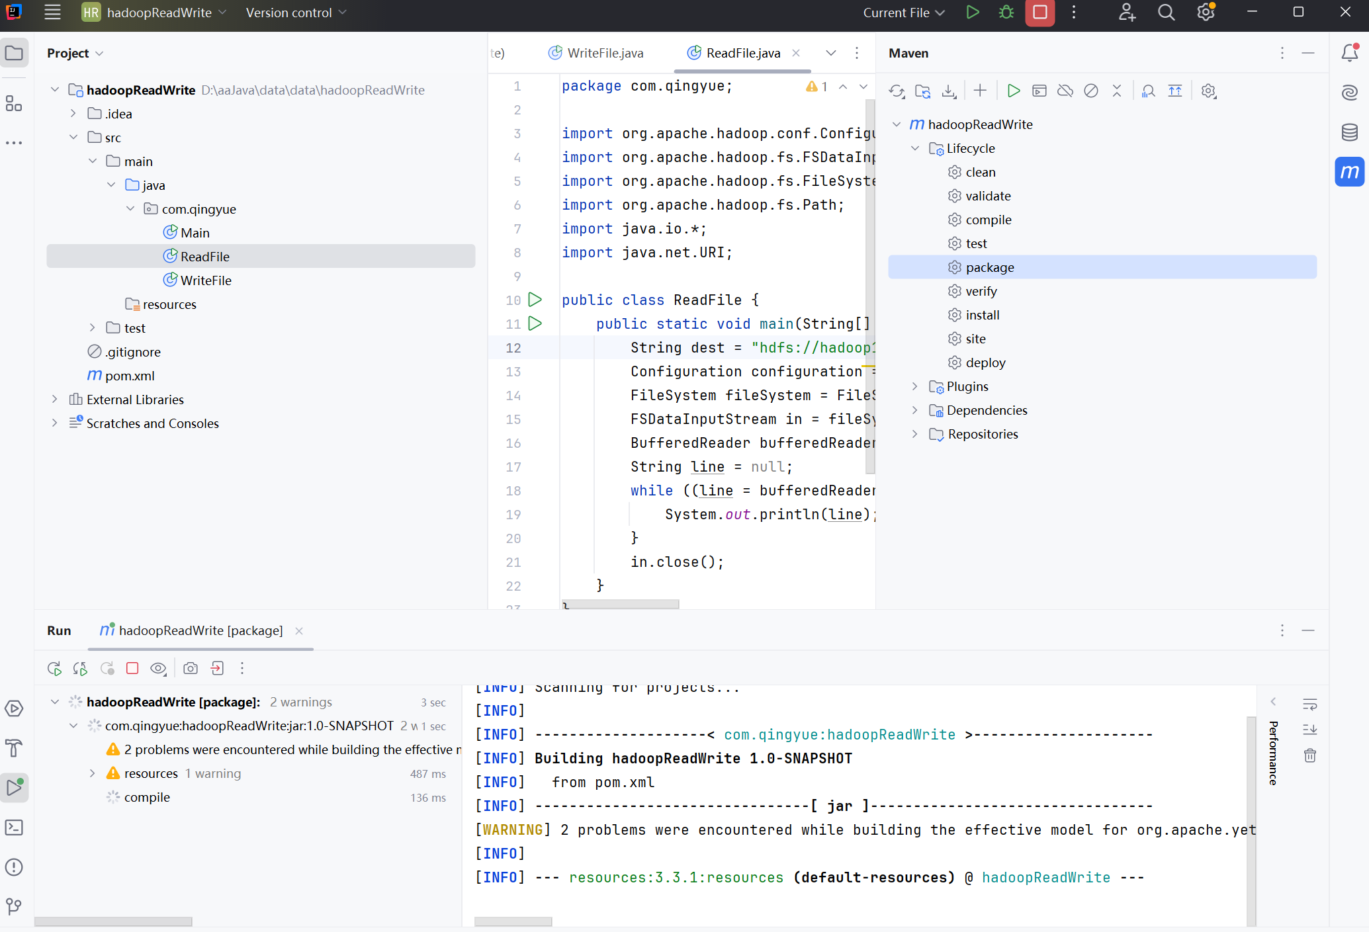
Task: Expand the Dependencies node in Maven
Action: tap(915, 410)
